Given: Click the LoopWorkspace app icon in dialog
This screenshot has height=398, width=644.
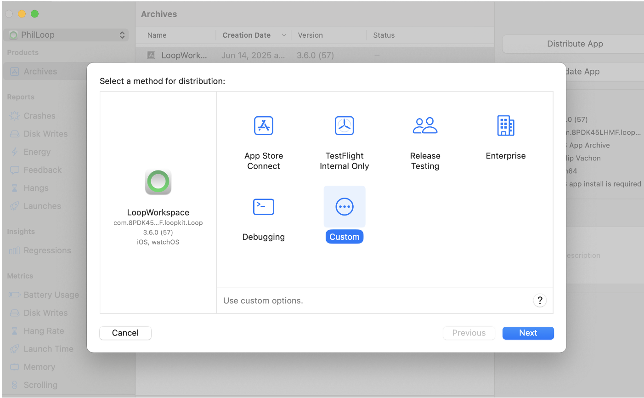Looking at the screenshot, I should tap(158, 182).
